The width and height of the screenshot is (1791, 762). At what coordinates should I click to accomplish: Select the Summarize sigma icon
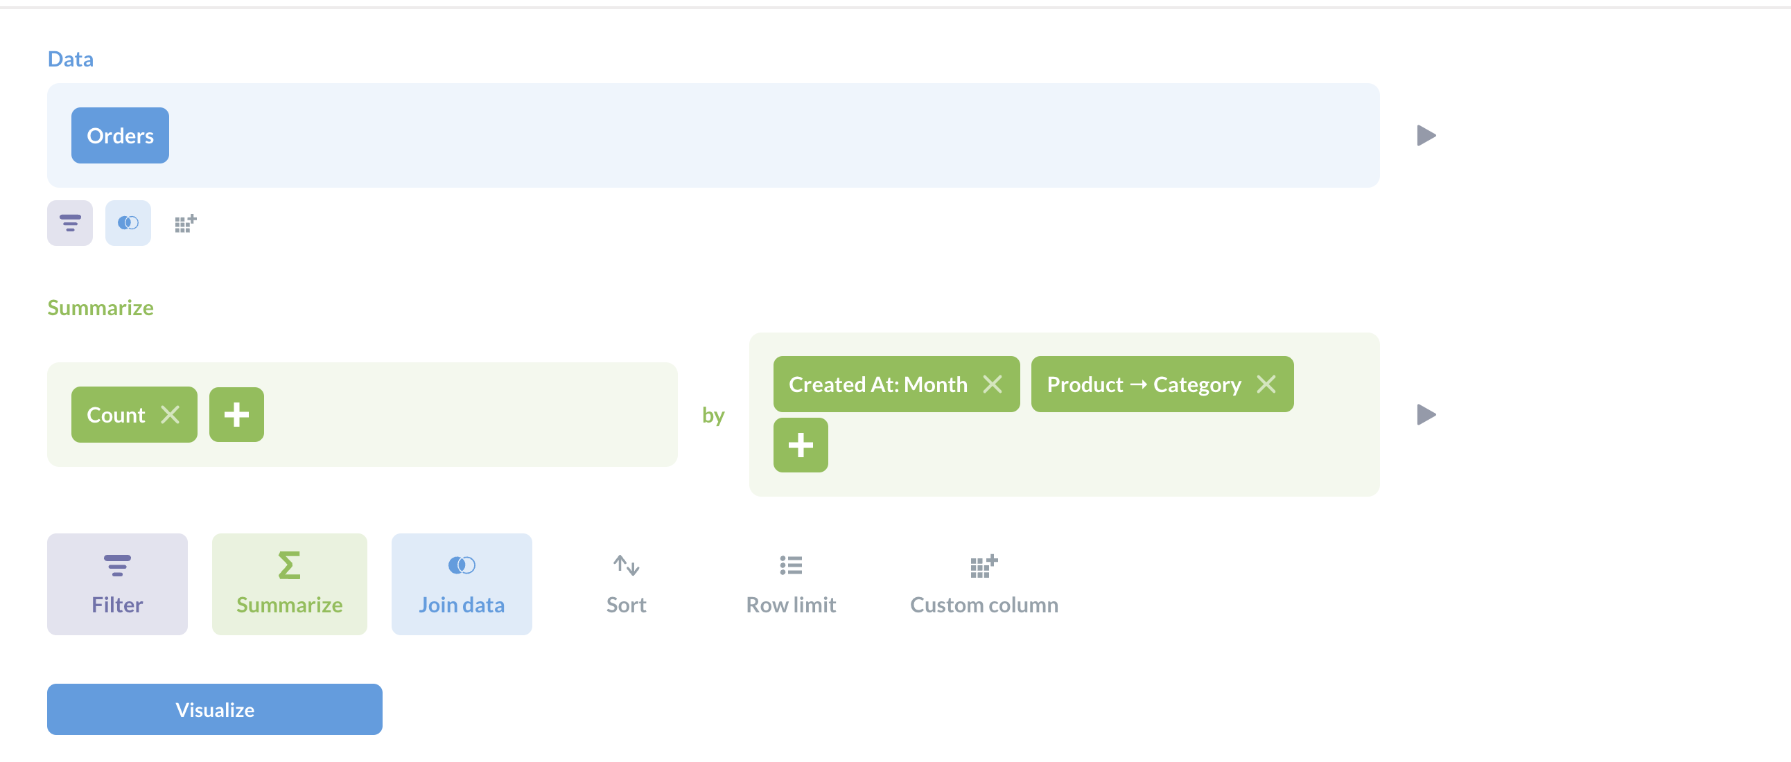pyautogui.click(x=289, y=583)
